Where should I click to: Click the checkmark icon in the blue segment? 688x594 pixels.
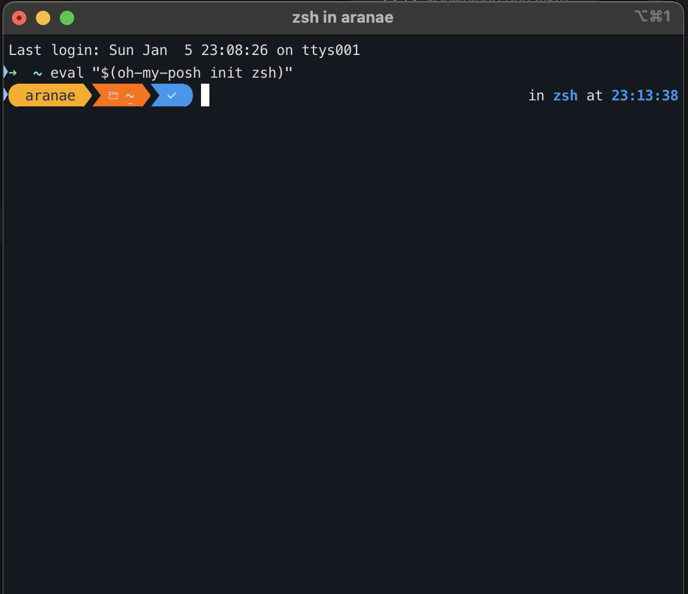click(172, 96)
